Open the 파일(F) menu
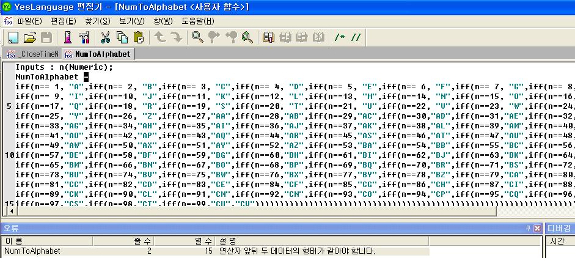Screen dimensions: 575x258 [29, 21]
